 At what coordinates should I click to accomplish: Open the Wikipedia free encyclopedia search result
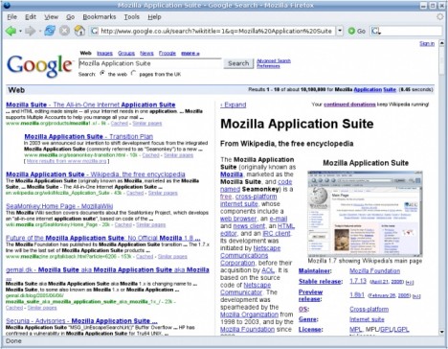(96, 174)
